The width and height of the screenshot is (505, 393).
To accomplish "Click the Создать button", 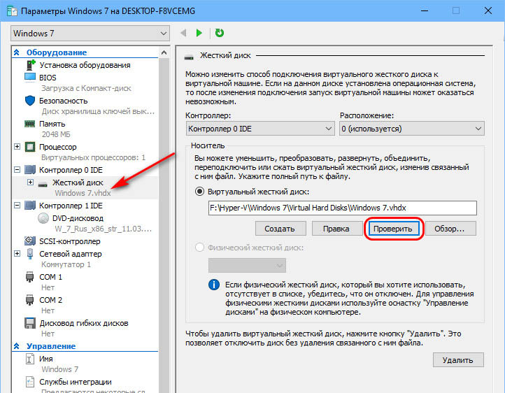I will pos(280,229).
